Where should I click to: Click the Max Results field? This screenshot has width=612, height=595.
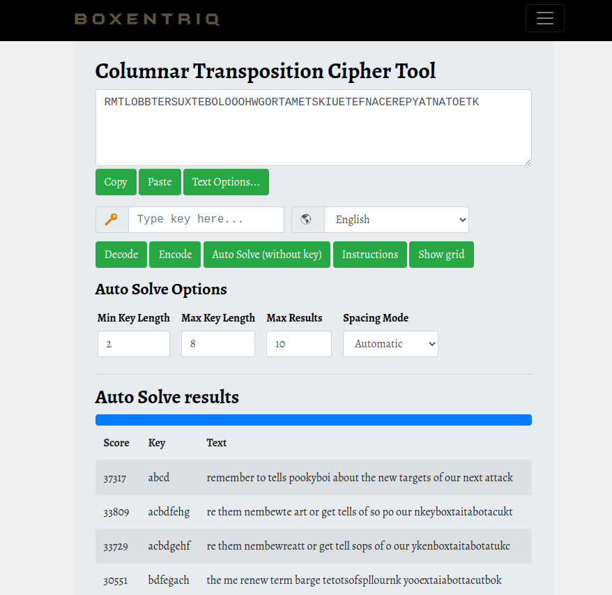coord(298,344)
